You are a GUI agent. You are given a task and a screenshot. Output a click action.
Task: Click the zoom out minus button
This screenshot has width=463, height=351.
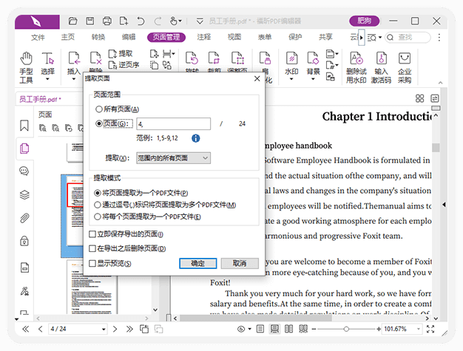[x=314, y=329]
